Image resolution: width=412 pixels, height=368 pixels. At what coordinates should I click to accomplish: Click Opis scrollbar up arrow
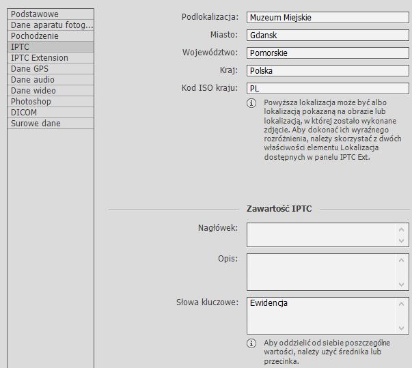click(401, 260)
